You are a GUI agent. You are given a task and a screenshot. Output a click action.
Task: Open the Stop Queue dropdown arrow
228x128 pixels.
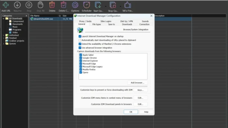121,6
